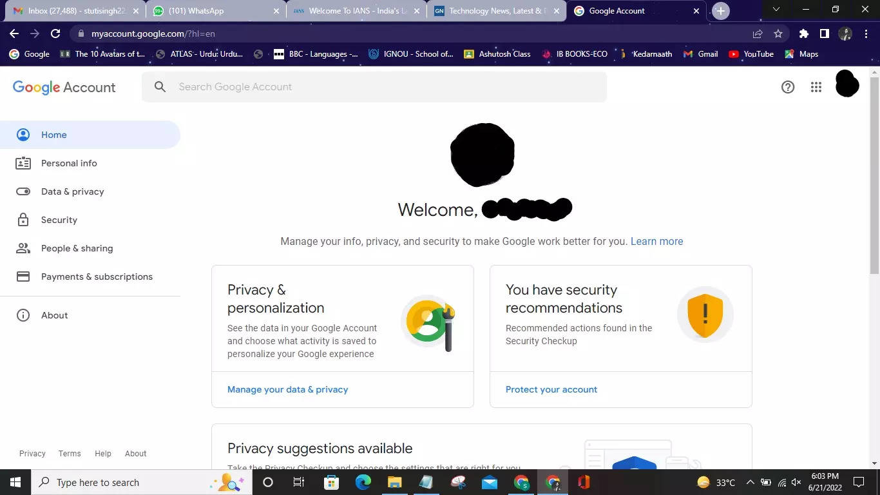Close the Google Account tab
The image size is (880, 495).
click(x=696, y=11)
